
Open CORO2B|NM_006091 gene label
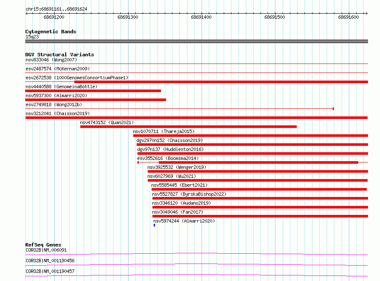[46, 250]
